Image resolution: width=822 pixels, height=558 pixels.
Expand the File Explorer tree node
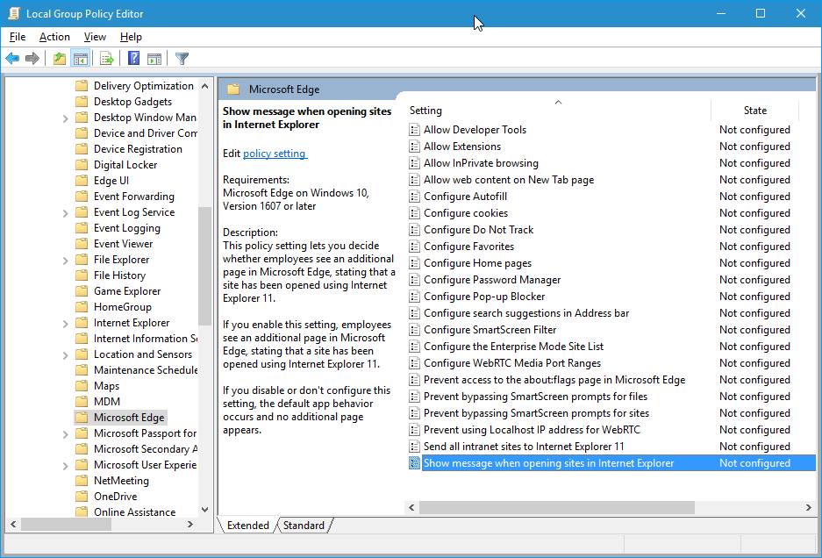[66, 261]
